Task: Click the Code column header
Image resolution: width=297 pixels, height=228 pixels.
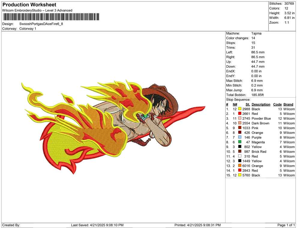Action: pos(277,104)
